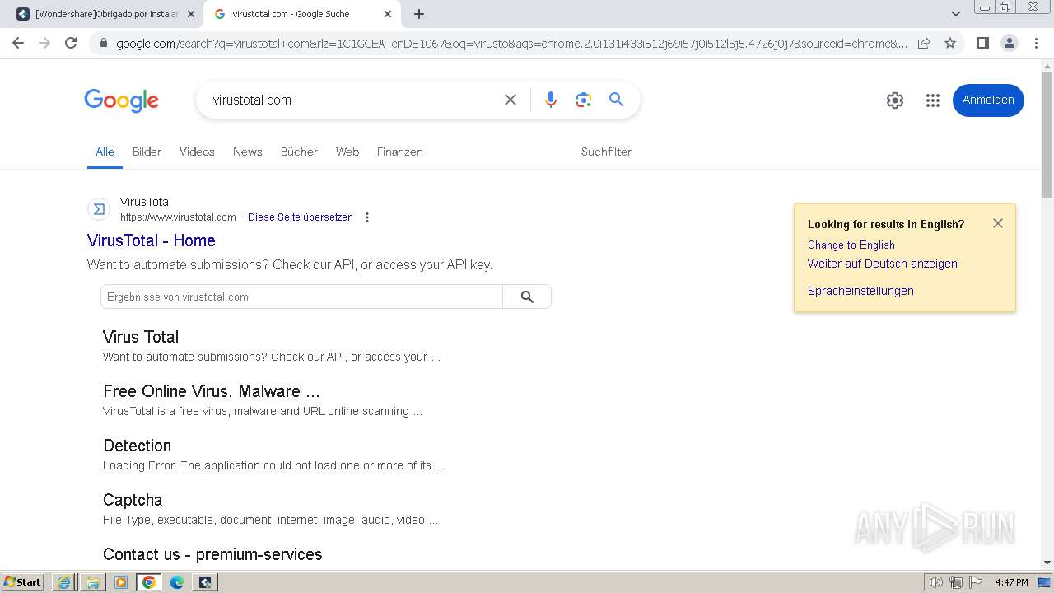Switch to Finanzen results
This screenshot has height=593, width=1054.
(399, 152)
